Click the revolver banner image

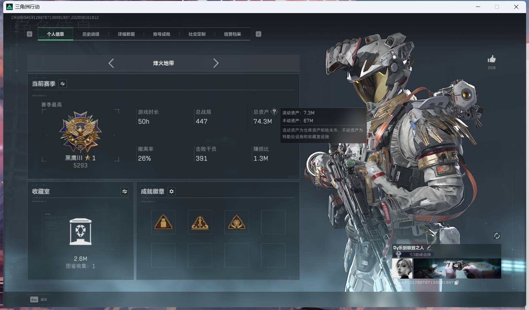457,269
